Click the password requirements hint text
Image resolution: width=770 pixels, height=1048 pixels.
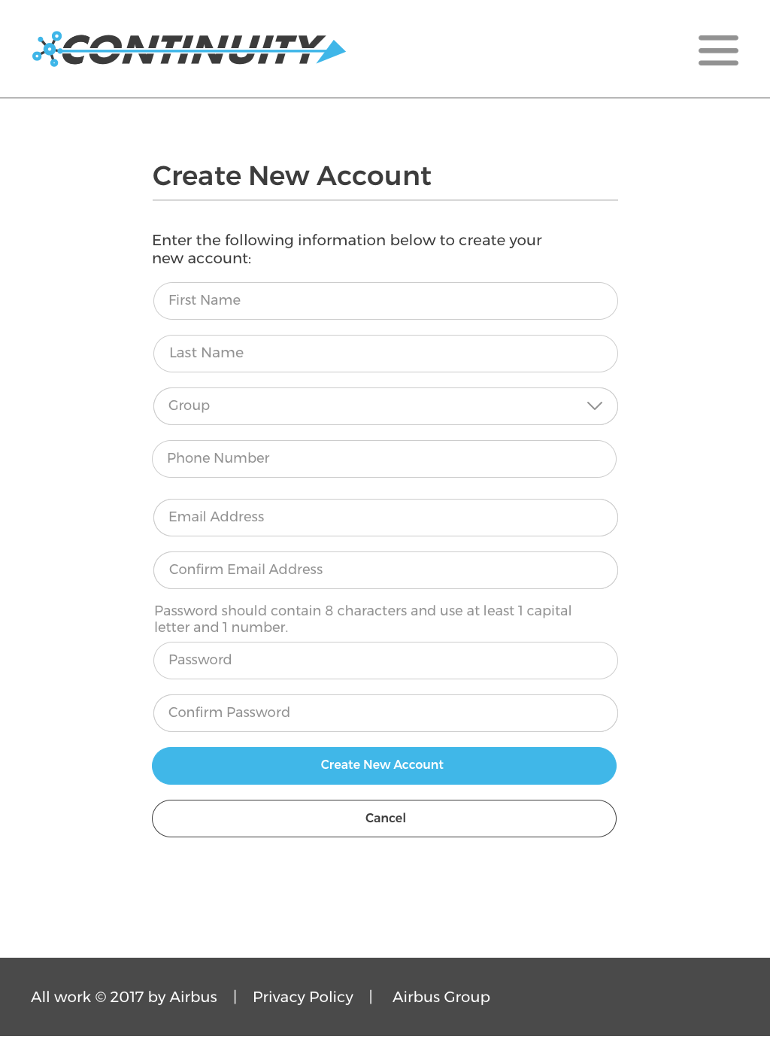pyautogui.click(x=363, y=618)
